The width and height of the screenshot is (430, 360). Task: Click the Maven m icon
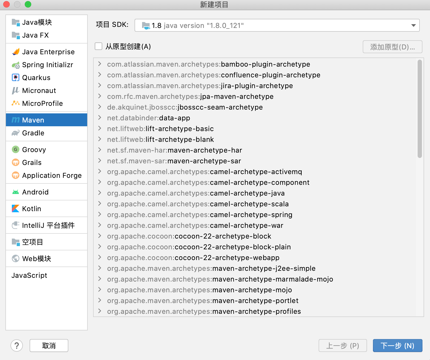[x=16, y=120]
